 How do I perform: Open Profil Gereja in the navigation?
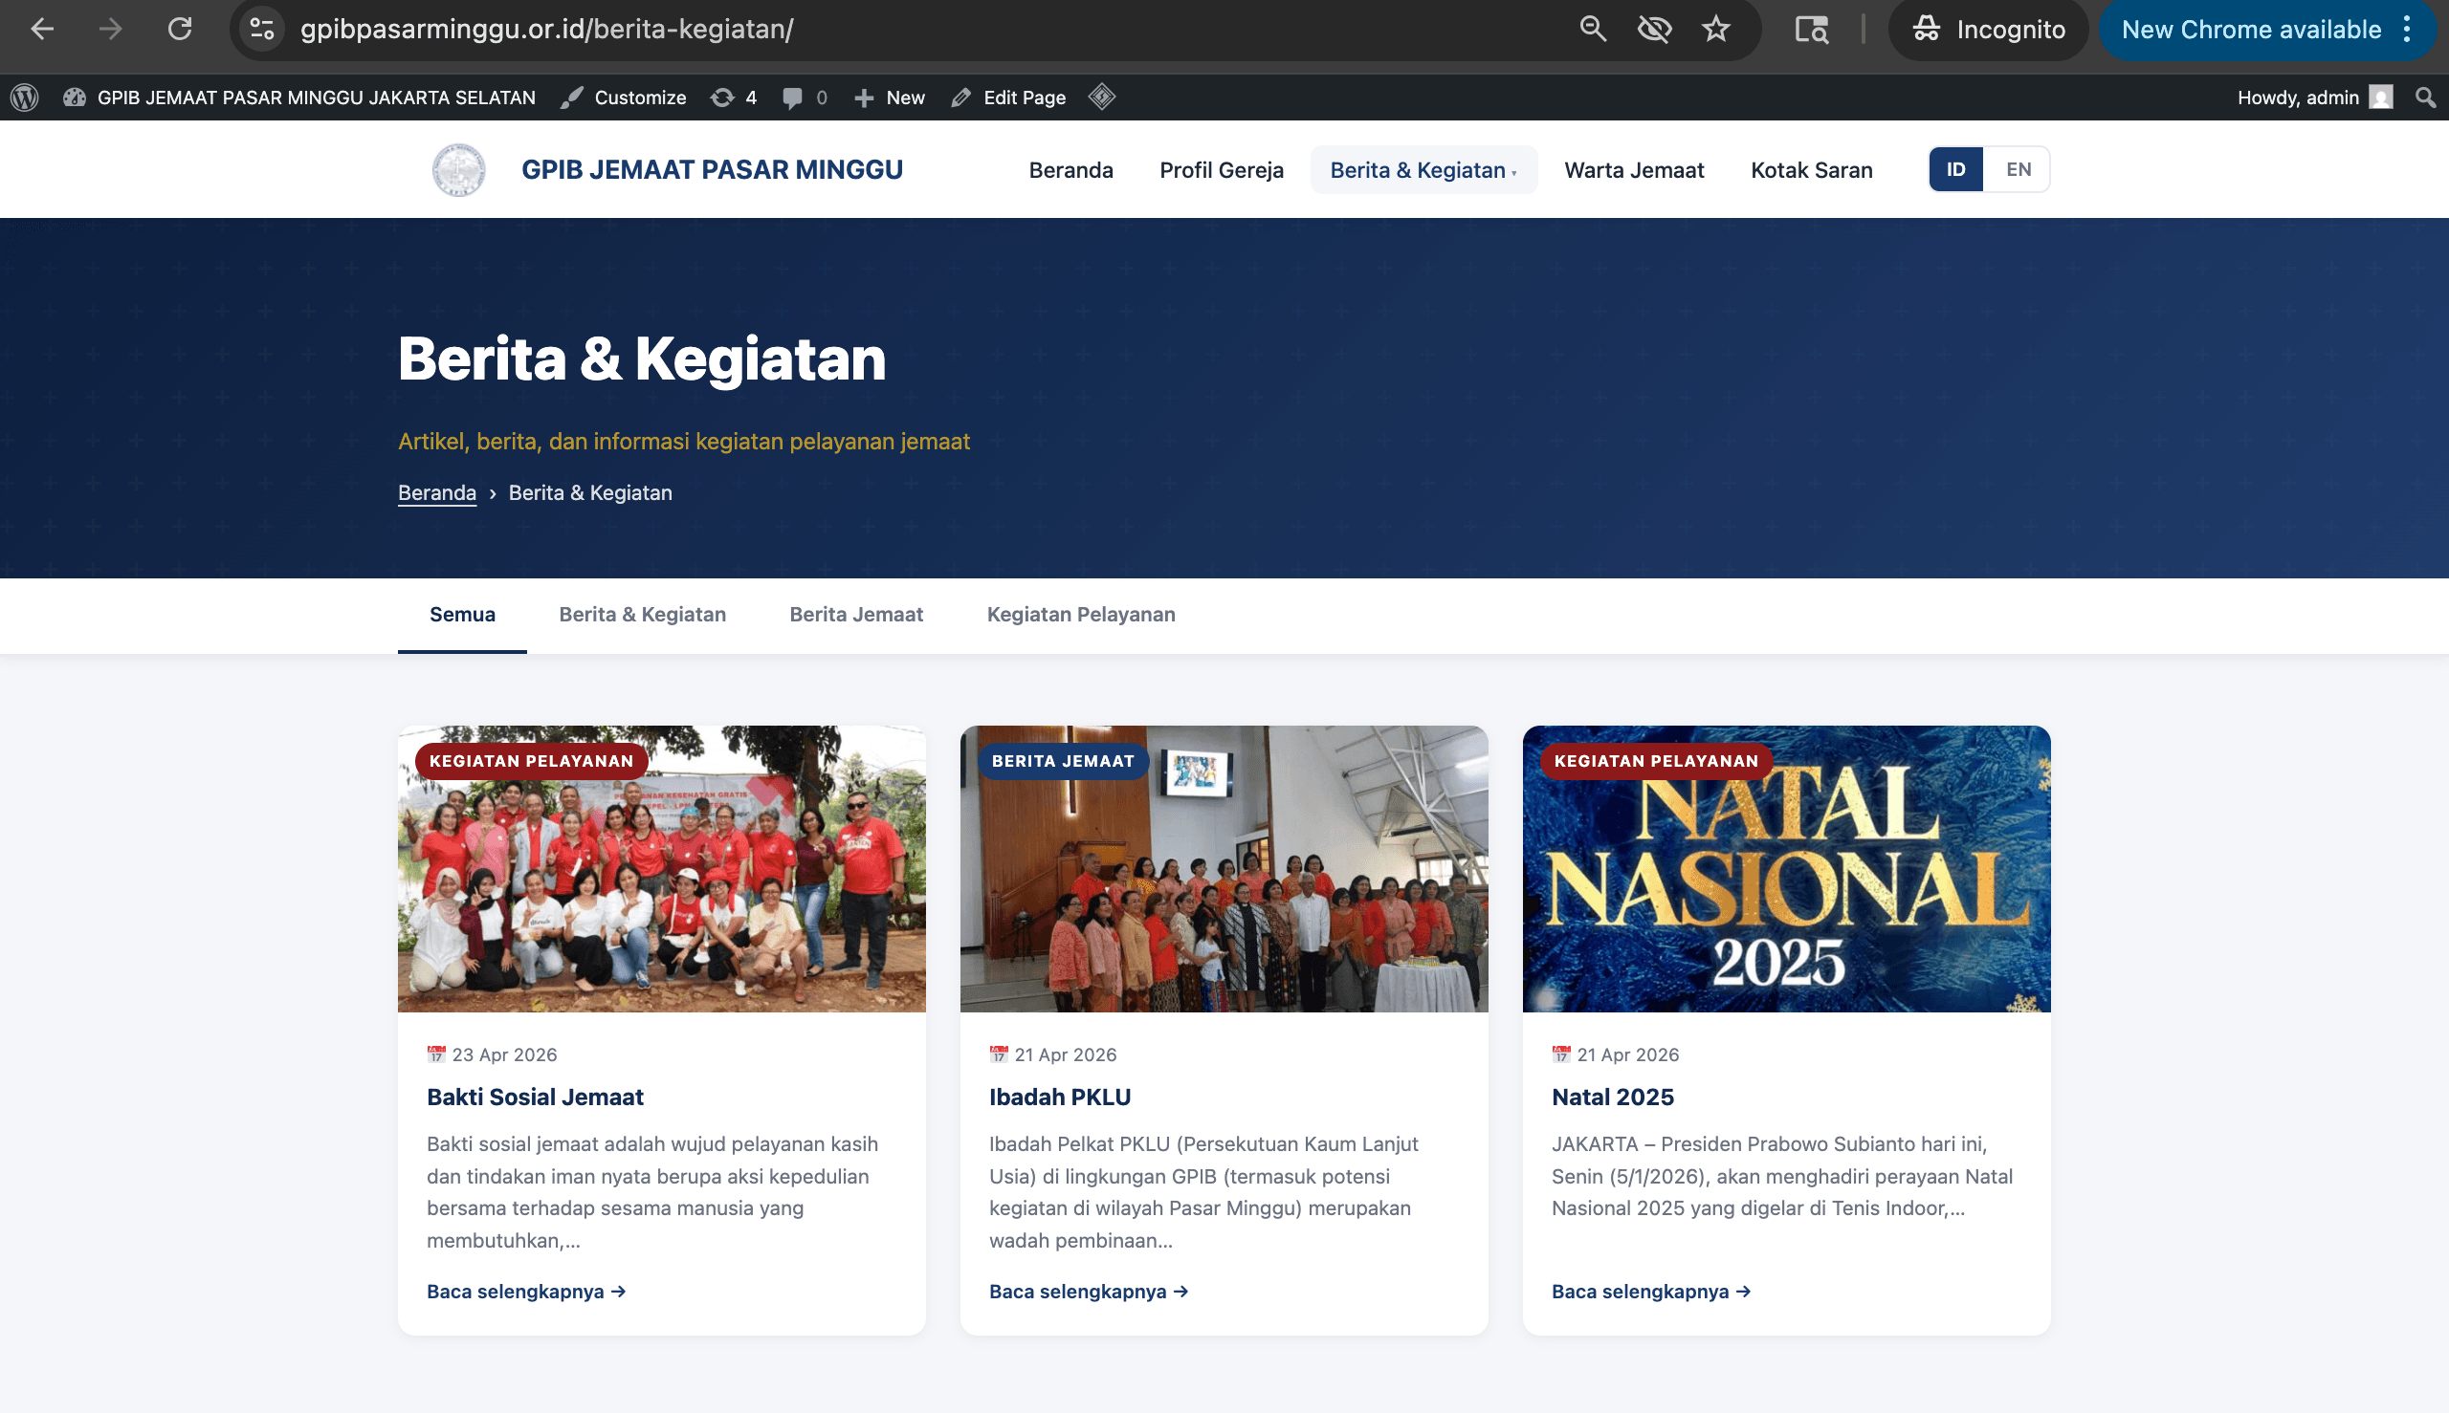(1222, 170)
